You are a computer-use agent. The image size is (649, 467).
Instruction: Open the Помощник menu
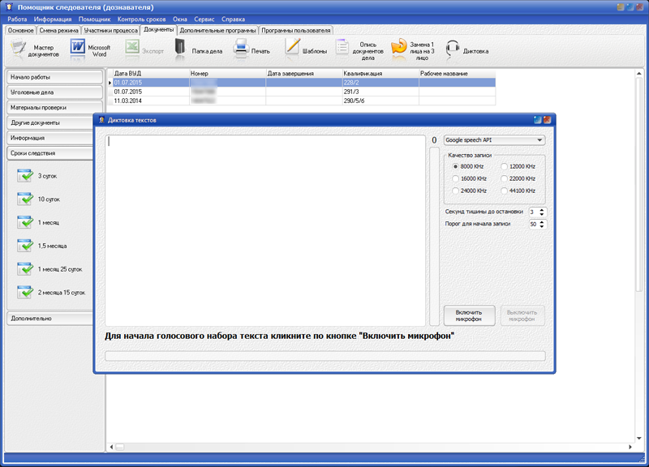click(94, 19)
